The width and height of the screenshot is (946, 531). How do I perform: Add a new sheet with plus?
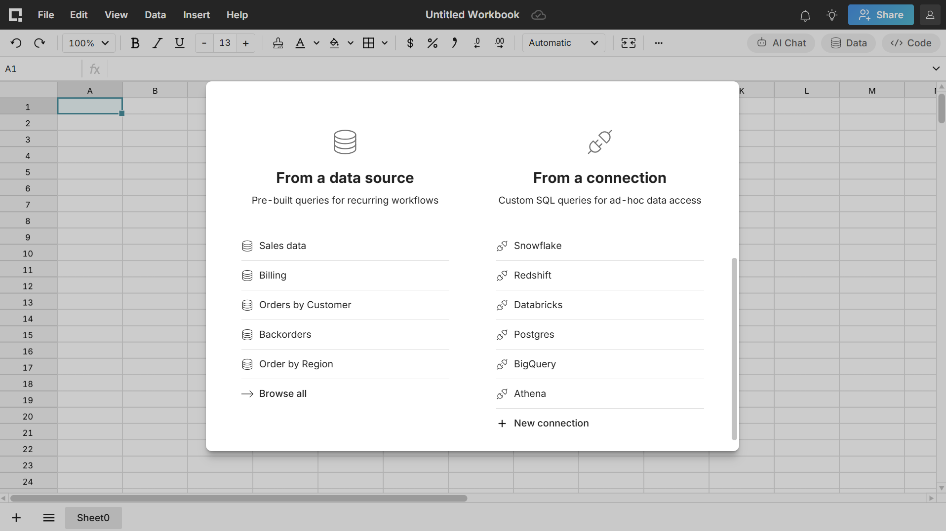(x=16, y=518)
